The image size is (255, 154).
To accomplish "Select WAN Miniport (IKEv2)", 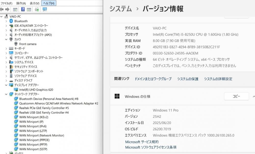I will pos(34,117).
